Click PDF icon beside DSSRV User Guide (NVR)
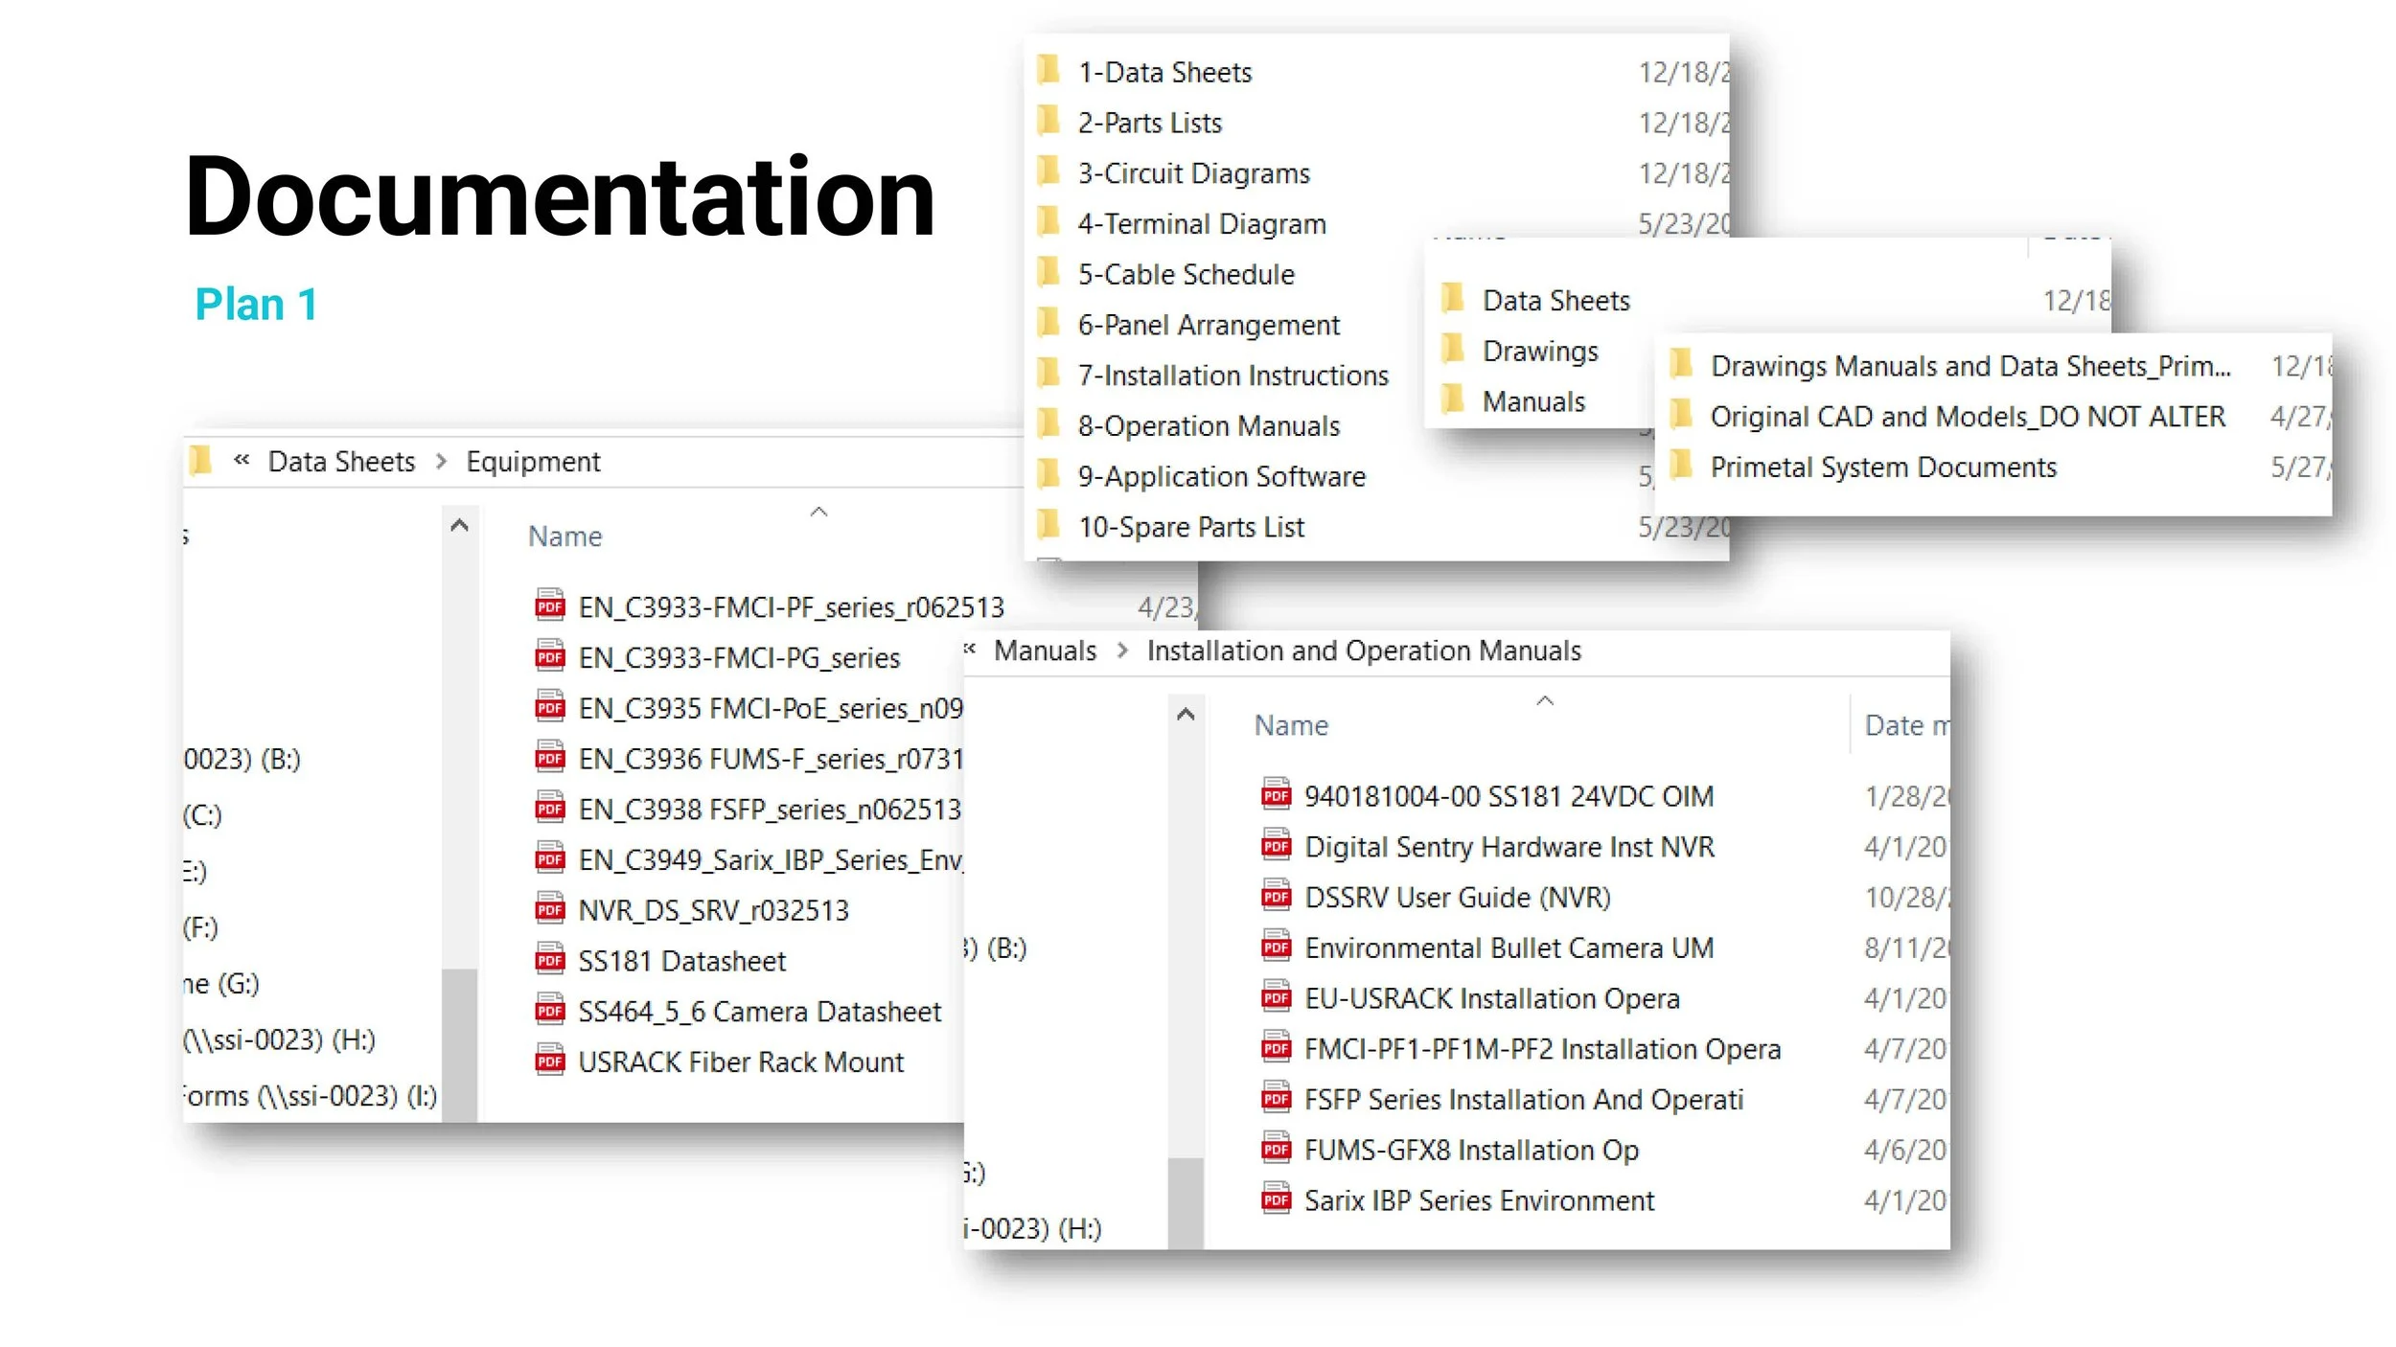The height and width of the screenshot is (1347, 2396). click(x=1276, y=896)
